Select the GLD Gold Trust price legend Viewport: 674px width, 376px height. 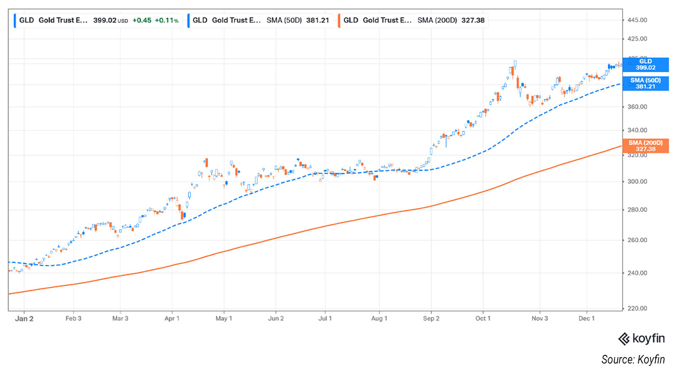pos(99,21)
